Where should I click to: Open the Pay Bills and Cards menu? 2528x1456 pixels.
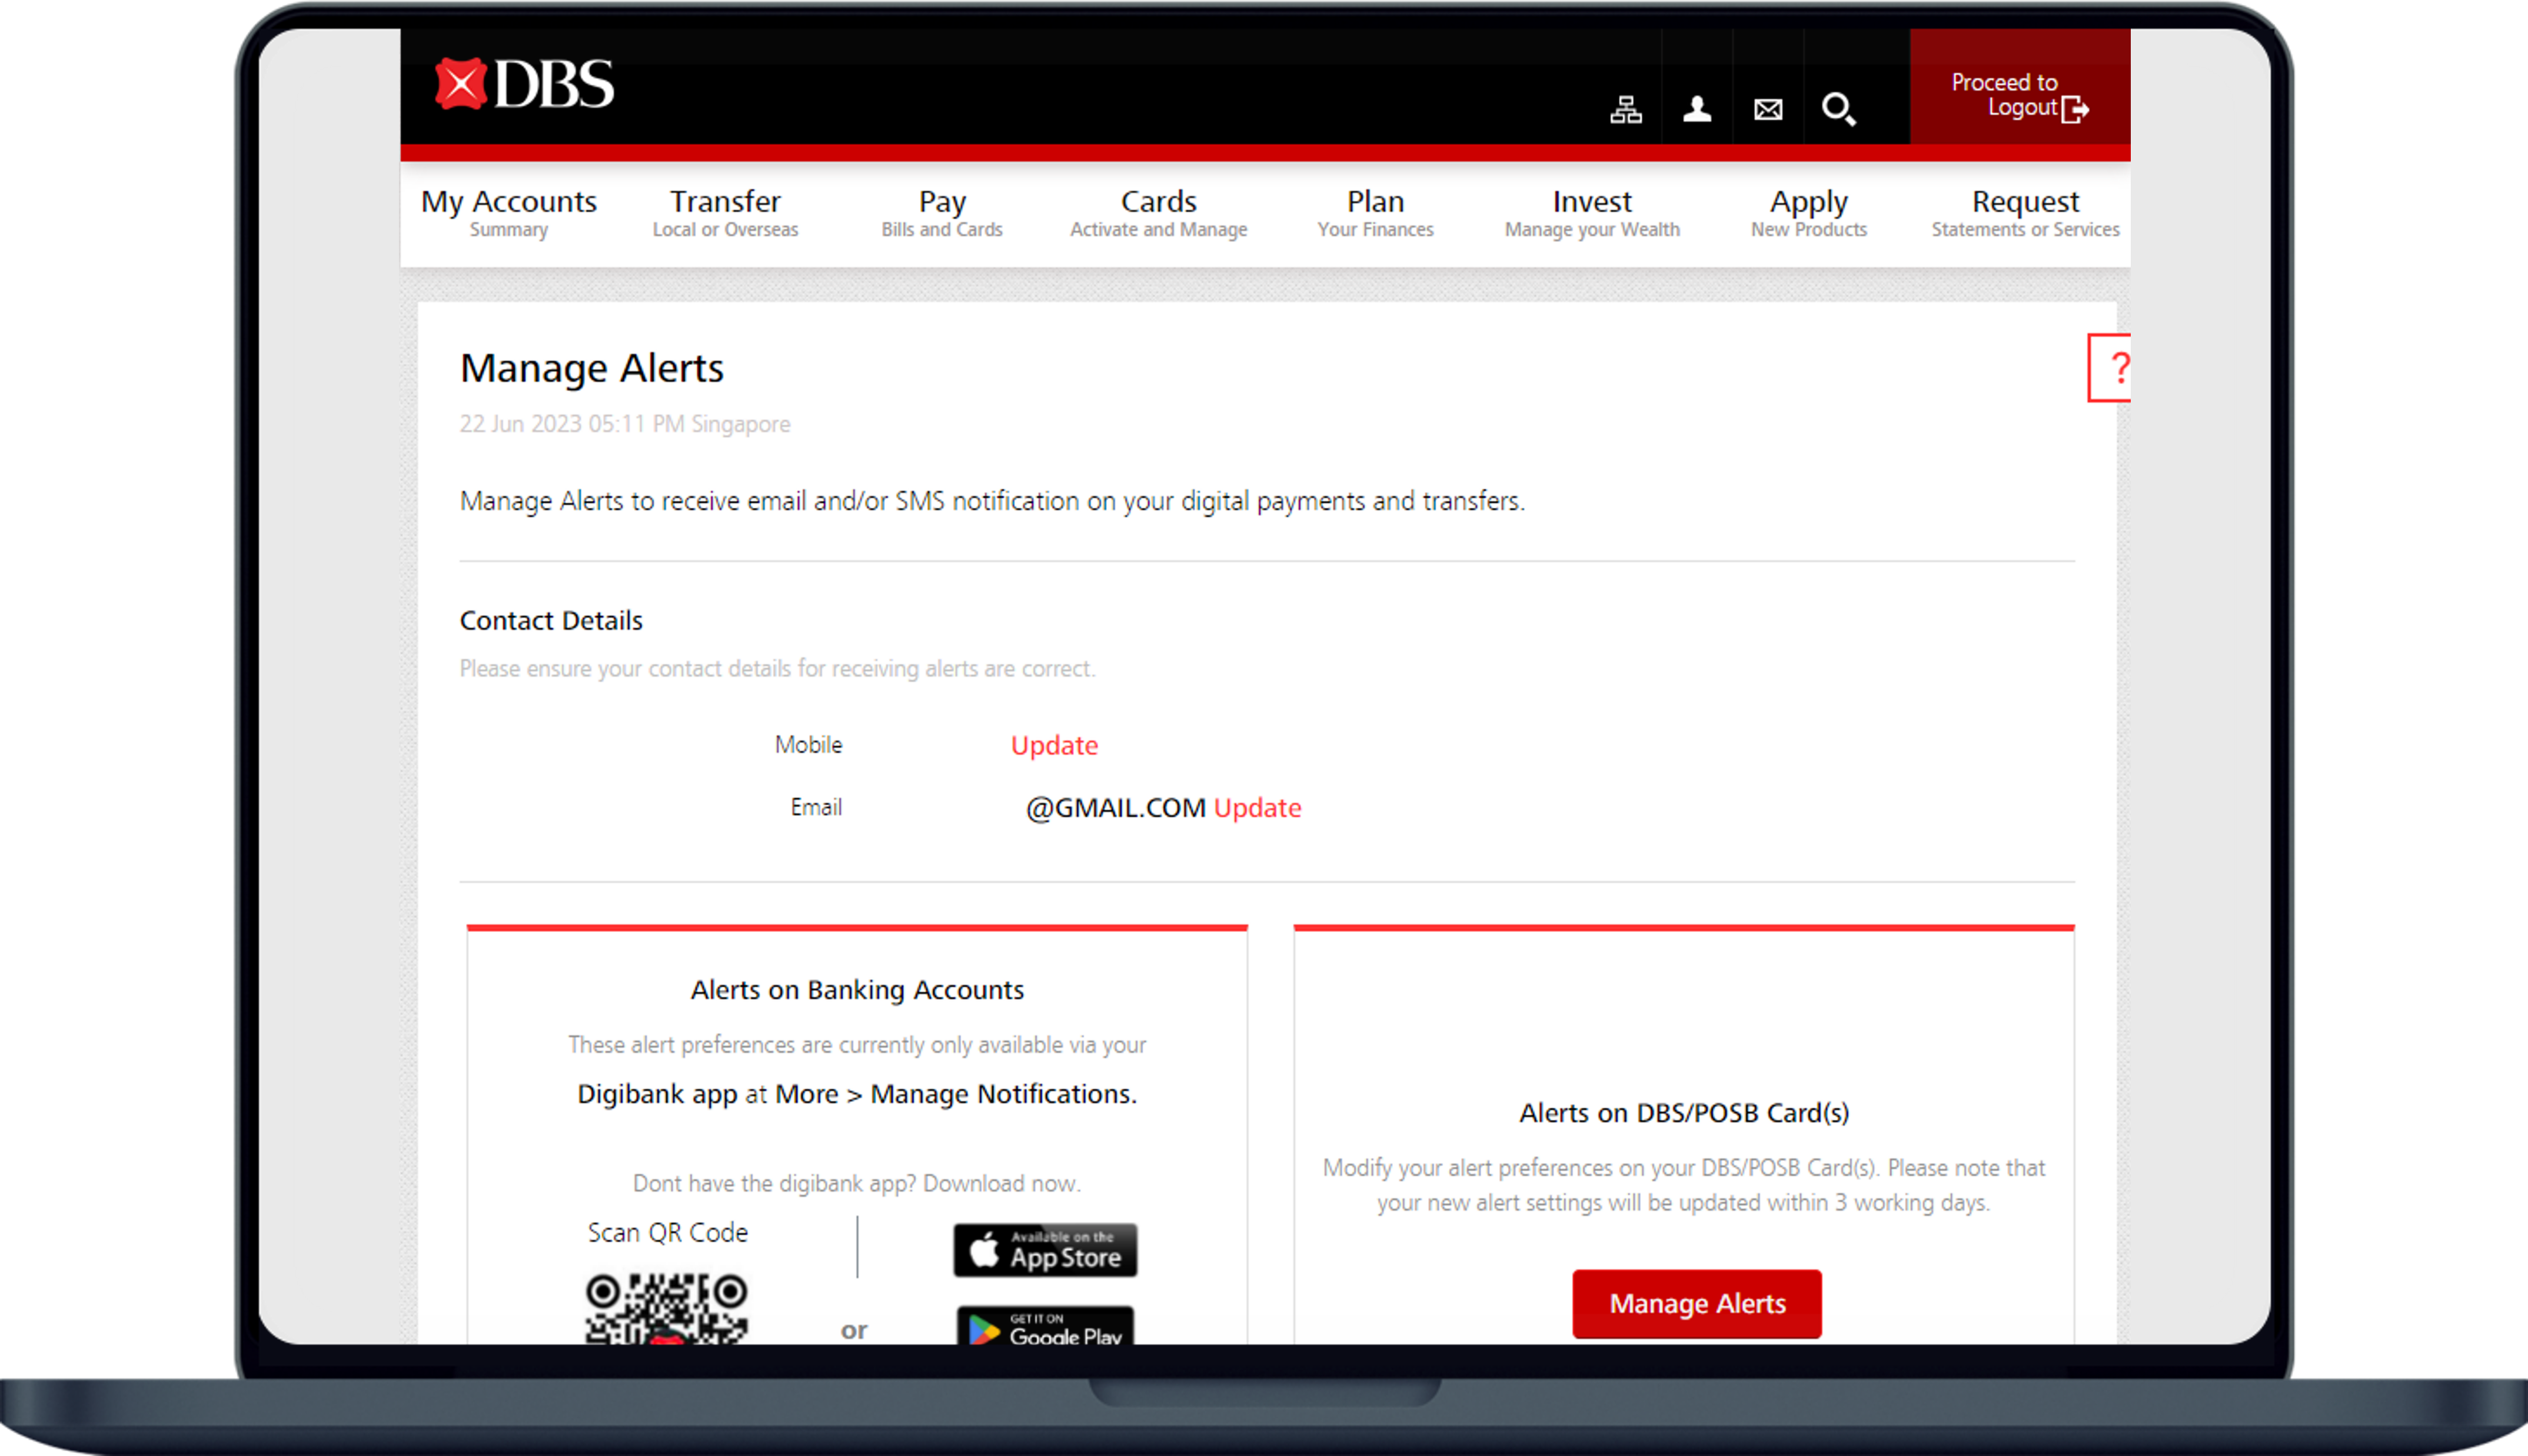point(941,213)
